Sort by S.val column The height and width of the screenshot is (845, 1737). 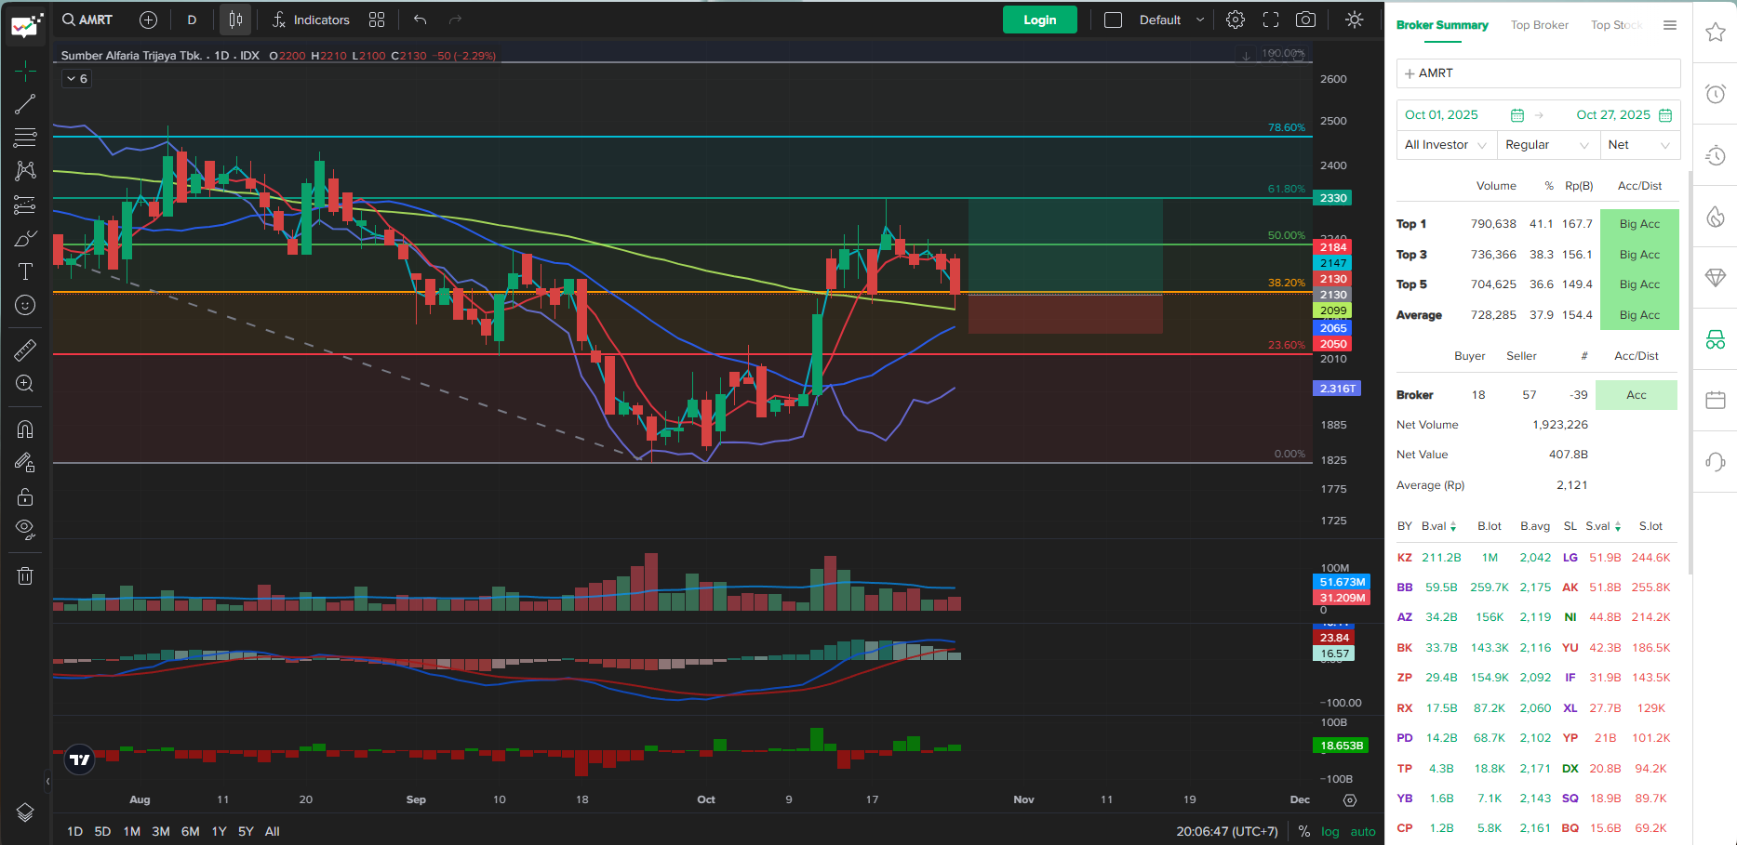click(1603, 526)
